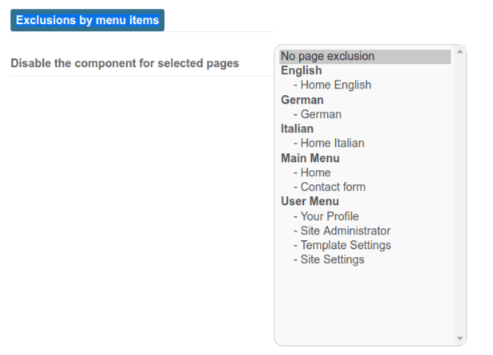The image size is (493, 355).
Task: Click the 'Disable the component for selected pages' label
Action: (124, 63)
